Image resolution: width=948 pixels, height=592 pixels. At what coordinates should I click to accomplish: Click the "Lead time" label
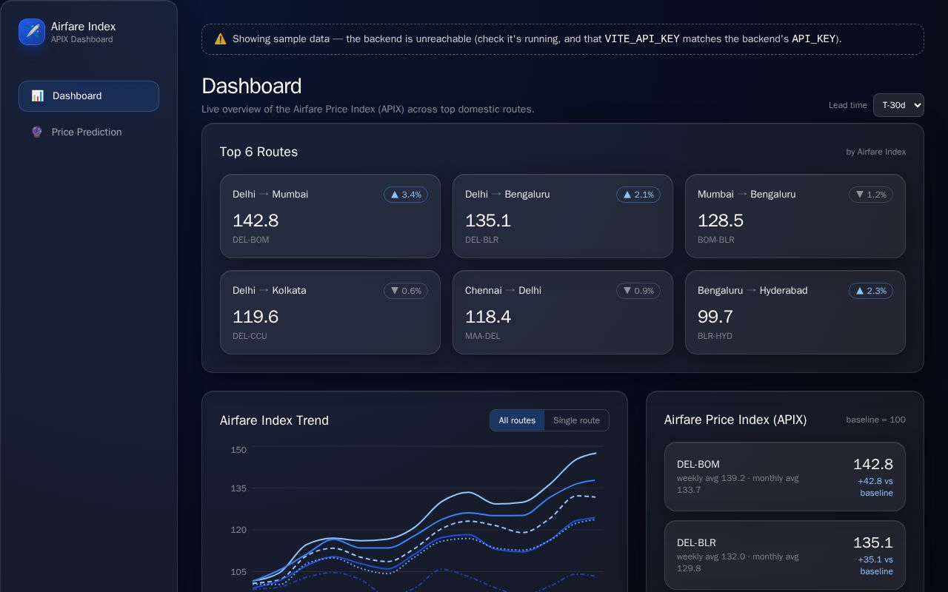coord(848,105)
